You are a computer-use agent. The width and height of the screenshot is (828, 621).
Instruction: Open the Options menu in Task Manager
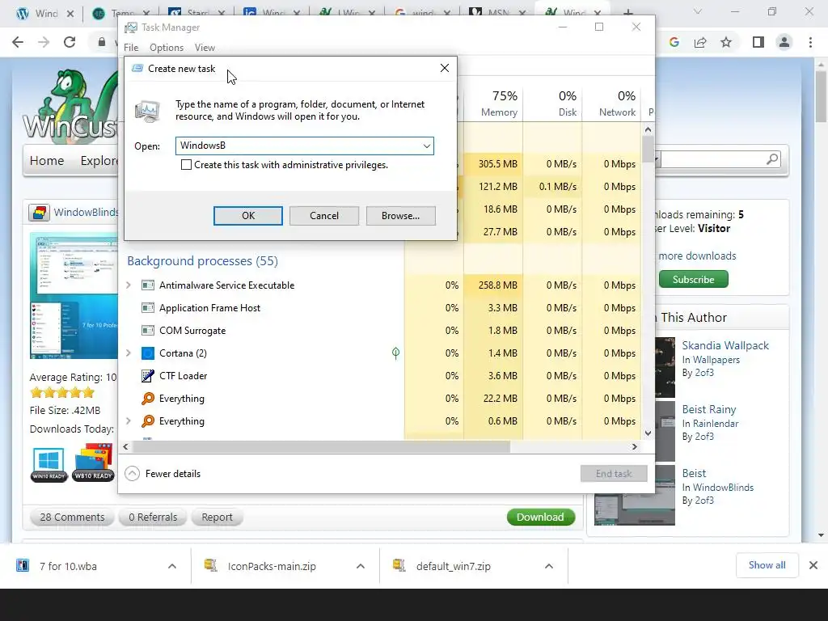pos(167,48)
